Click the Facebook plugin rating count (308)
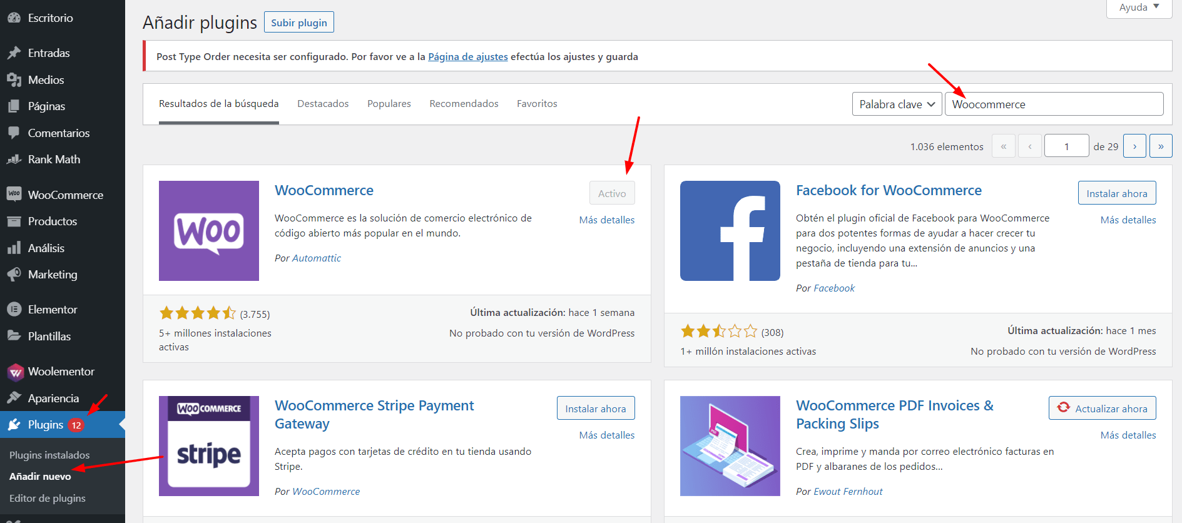 (773, 332)
